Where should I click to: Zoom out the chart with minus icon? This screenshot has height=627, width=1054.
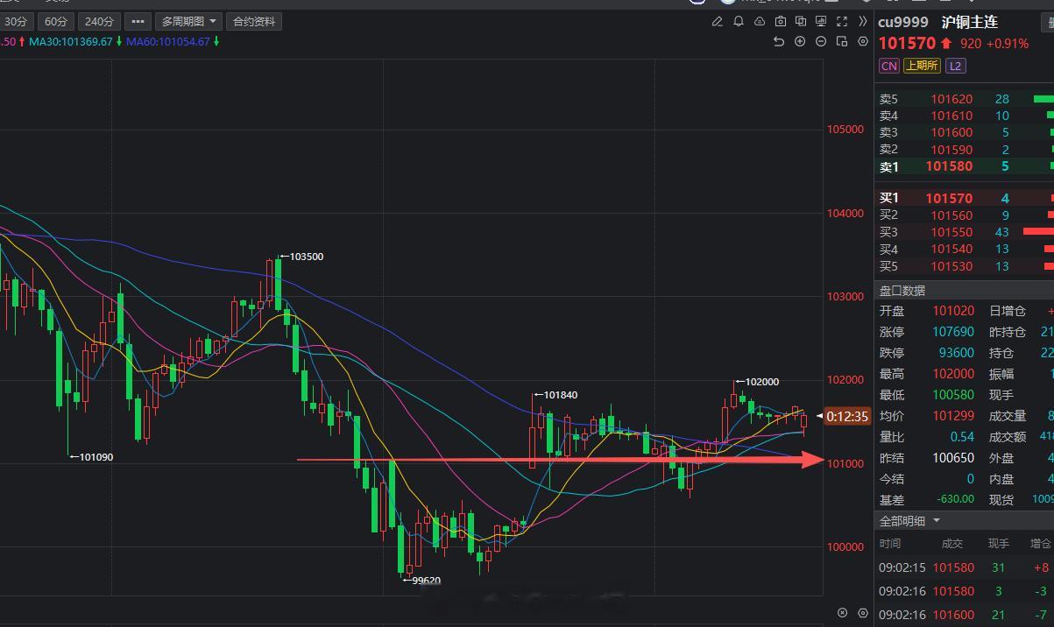pyautogui.click(x=821, y=42)
